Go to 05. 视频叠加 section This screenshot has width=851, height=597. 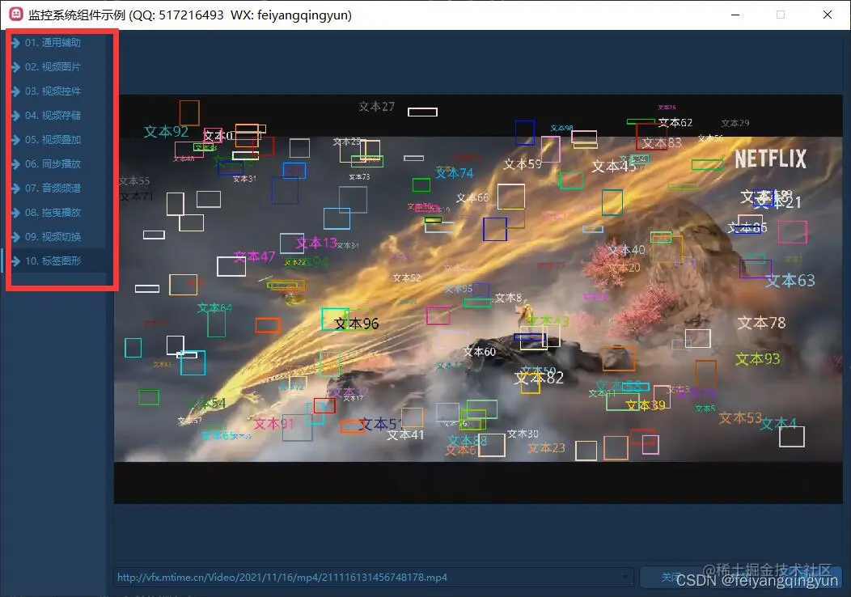click(x=53, y=139)
